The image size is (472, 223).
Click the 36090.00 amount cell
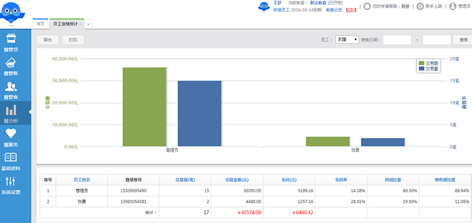point(237,191)
